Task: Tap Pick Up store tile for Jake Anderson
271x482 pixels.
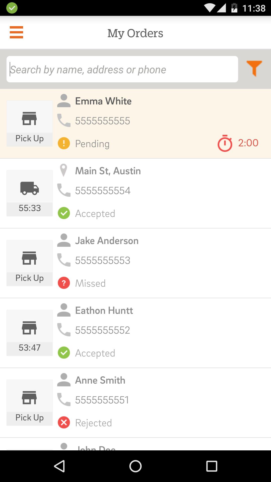Action: (30, 263)
